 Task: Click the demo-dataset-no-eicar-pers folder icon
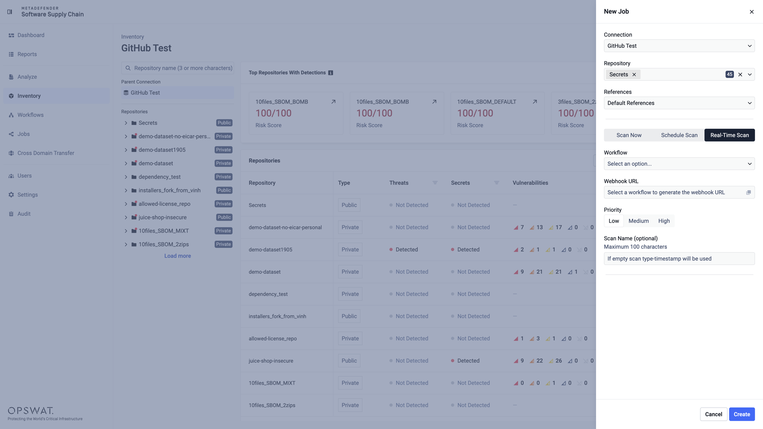click(134, 136)
